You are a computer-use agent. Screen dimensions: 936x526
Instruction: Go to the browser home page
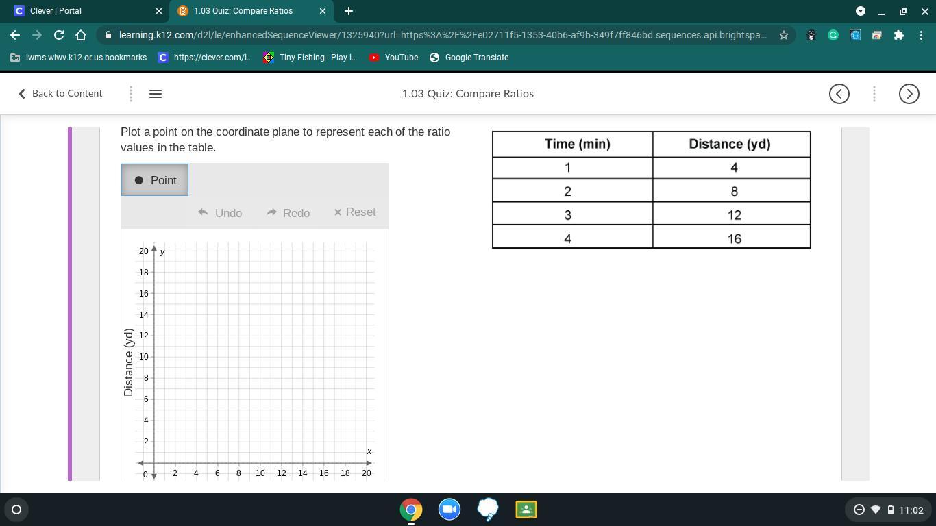click(x=81, y=35)
